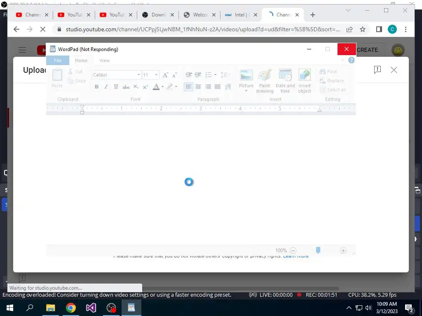422x316 pixels.
Task: Toggle Strikethrough formatting in WordPad
Action: click(x=126, y=86)
